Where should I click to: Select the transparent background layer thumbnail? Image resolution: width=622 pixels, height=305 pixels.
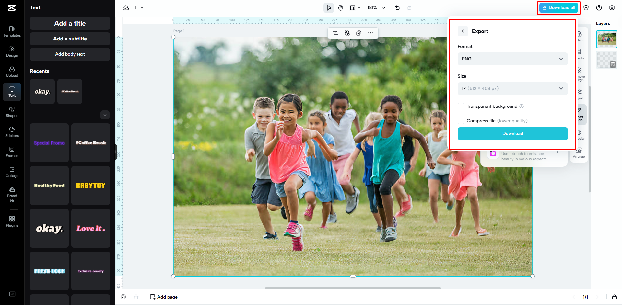(x=607, y=60)
